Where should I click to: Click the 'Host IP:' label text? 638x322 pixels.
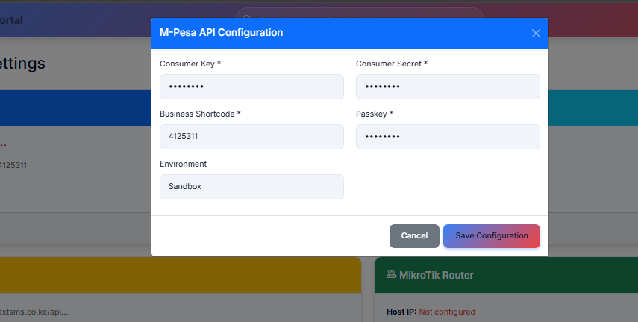tap(401, 312)
